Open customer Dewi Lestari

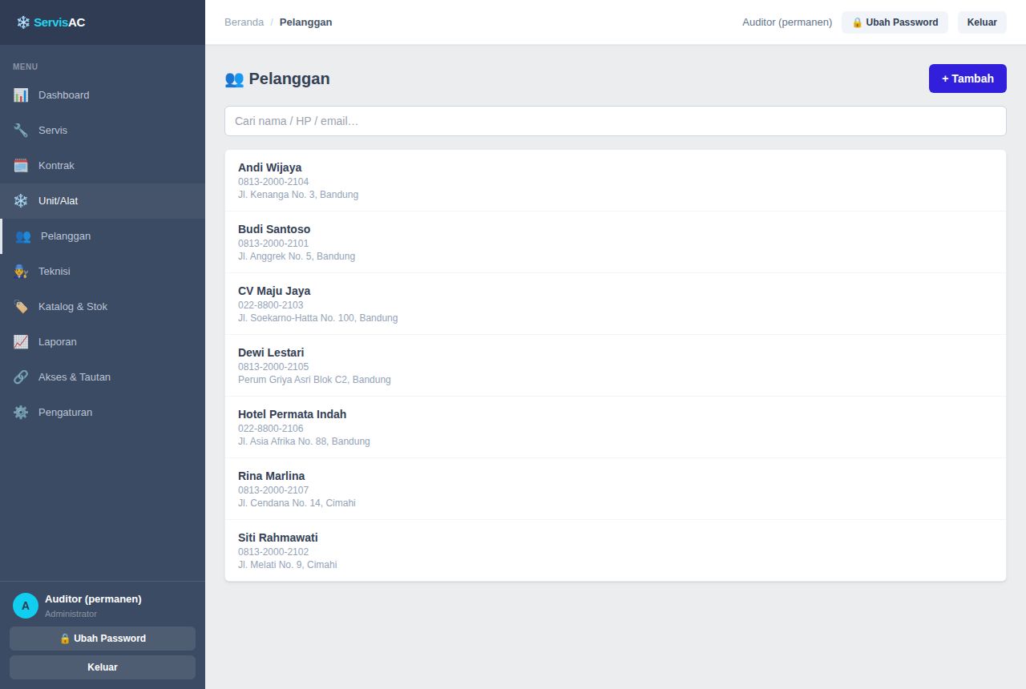(x=616, y=366)
